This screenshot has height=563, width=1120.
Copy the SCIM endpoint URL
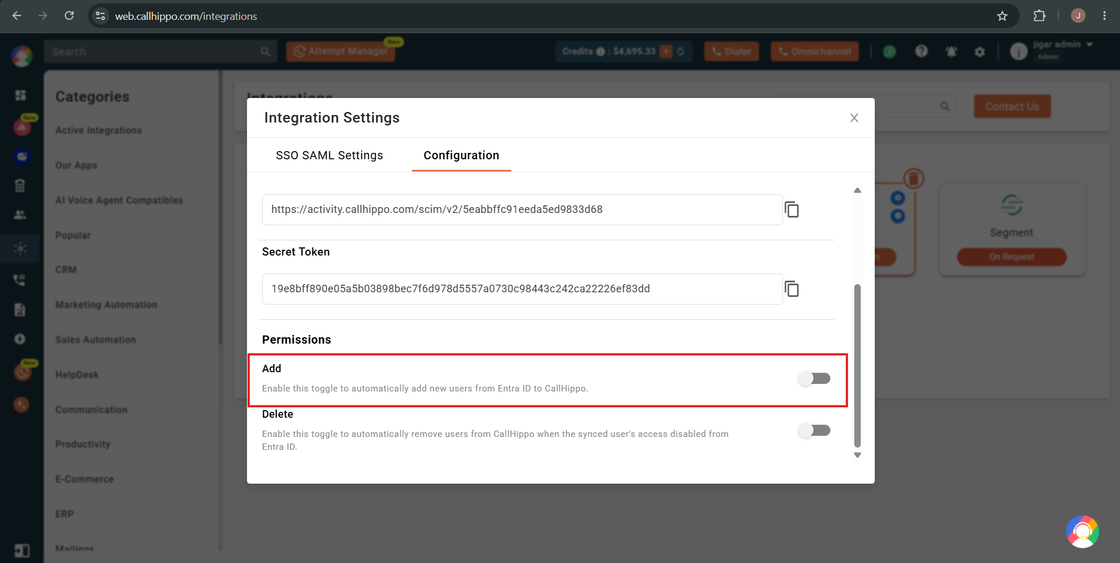(x=792, y=209)
